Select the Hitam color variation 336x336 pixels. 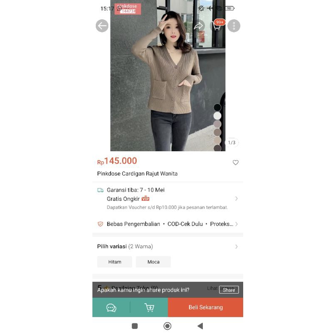tap(115, 262)
